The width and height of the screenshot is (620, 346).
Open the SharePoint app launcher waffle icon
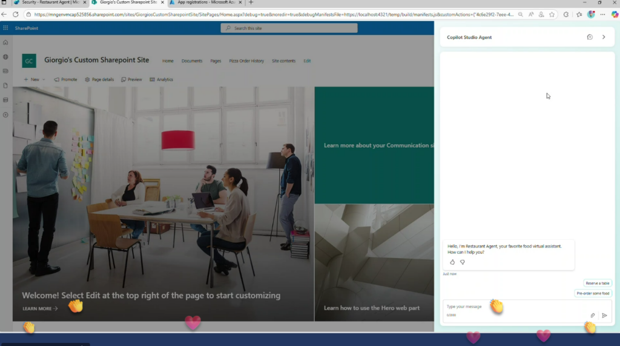[5, 28]
